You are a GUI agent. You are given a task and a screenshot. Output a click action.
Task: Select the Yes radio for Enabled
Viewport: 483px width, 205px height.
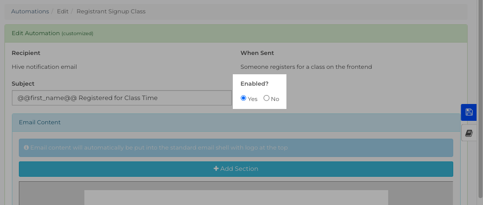click(243, 98)
